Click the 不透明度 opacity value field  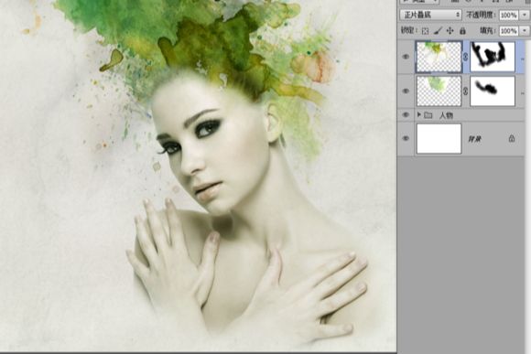(509, 16)
